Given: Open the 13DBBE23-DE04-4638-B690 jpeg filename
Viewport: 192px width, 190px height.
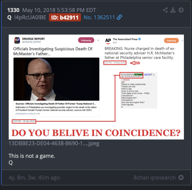Looking at the screenshot, I should point(54,143).
